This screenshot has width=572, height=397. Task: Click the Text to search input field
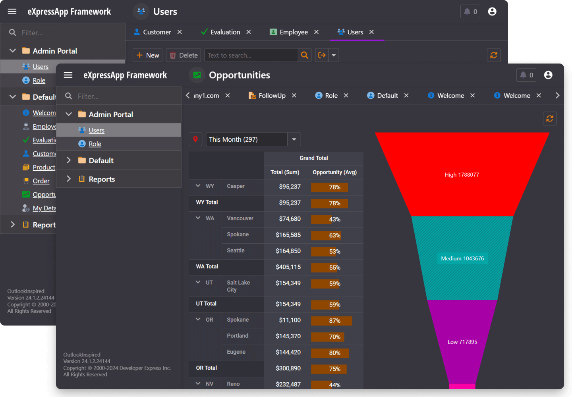[250, 55]
